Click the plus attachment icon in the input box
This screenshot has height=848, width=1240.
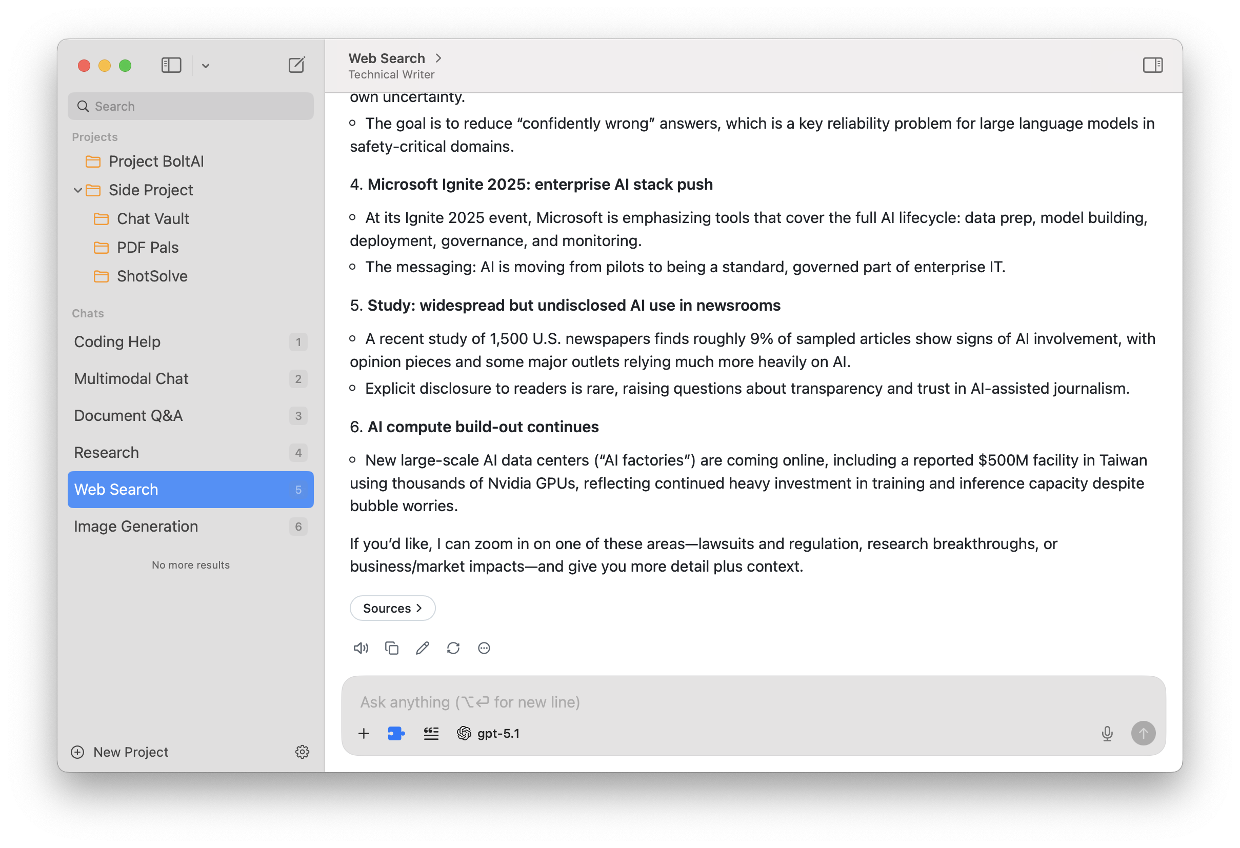(x=364, y=734)
